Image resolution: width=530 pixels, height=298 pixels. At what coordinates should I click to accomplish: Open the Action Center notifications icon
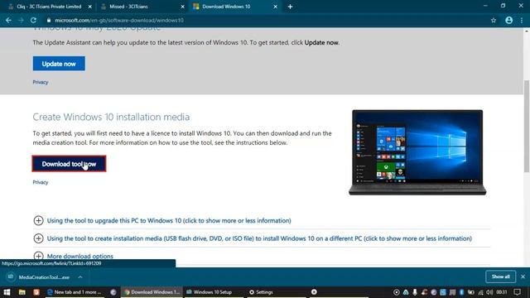(517, 292)
